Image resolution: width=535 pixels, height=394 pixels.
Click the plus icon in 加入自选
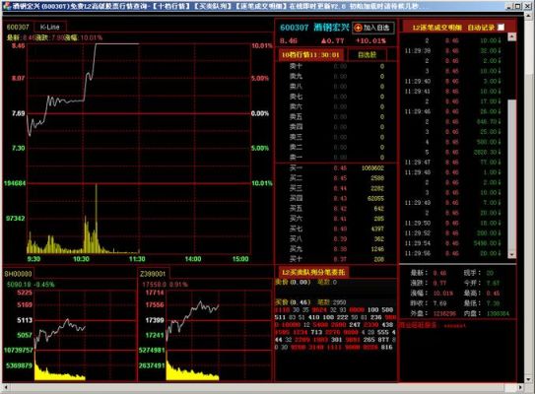pos(358,28)
